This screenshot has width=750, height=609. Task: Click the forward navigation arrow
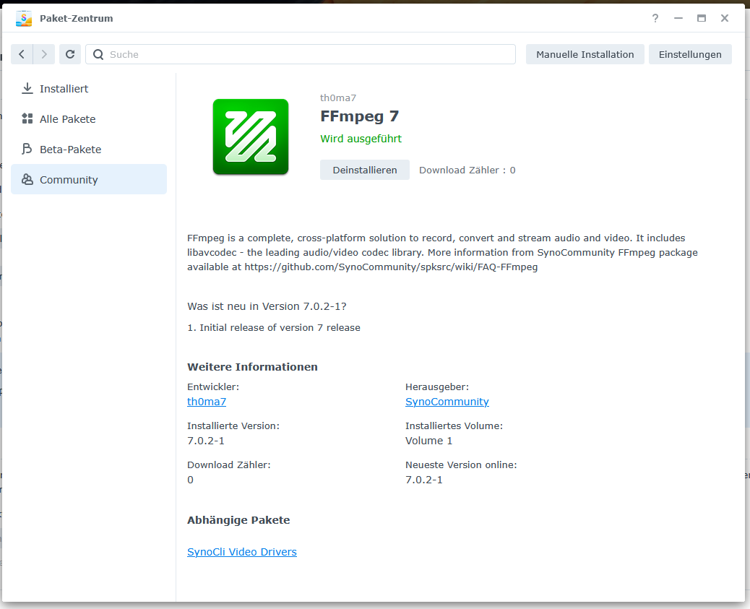point(44,54)
